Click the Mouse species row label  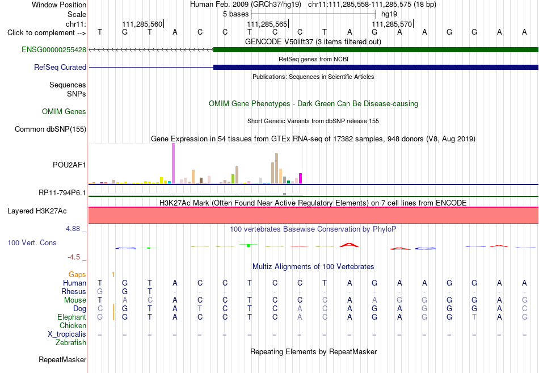coord(75,300)
